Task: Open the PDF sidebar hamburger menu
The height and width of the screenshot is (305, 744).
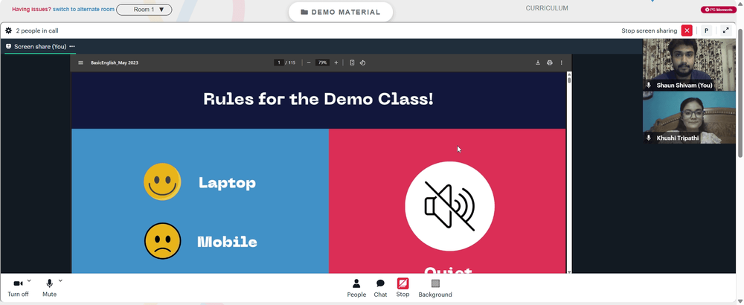Action: tap(80, 62)
